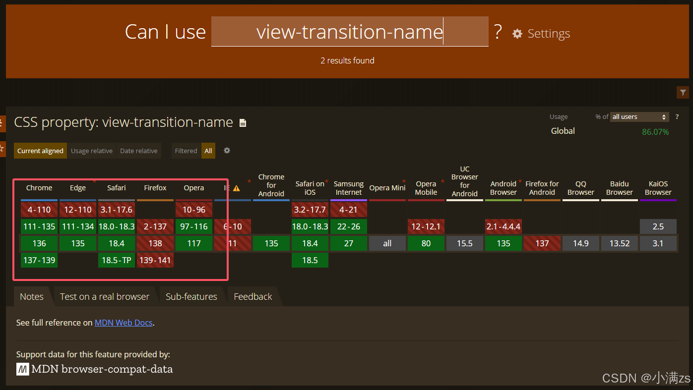Open Settings via the gear icon
This screenshot has height=390, width=693.
517,33
